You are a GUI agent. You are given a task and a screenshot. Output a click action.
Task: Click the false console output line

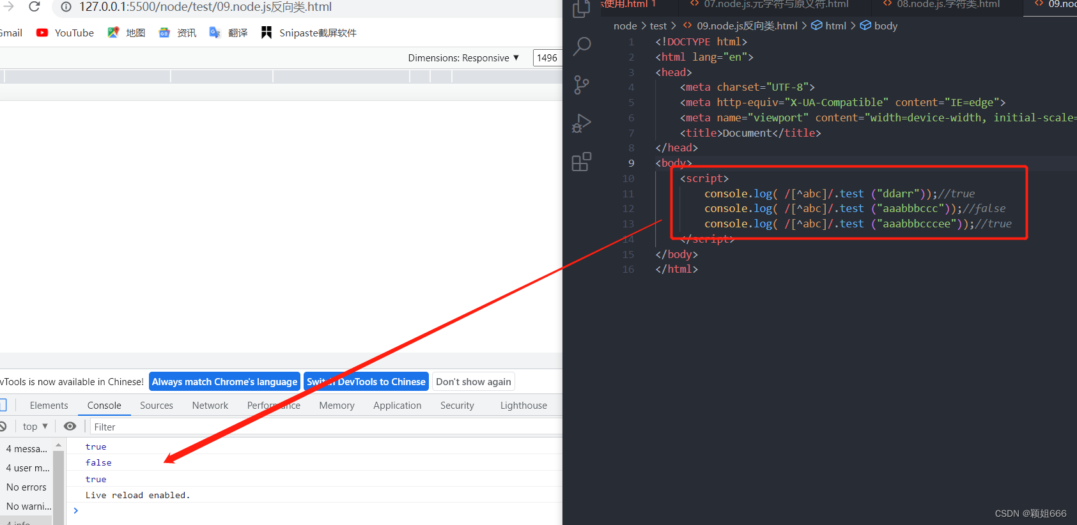(98, 462)
